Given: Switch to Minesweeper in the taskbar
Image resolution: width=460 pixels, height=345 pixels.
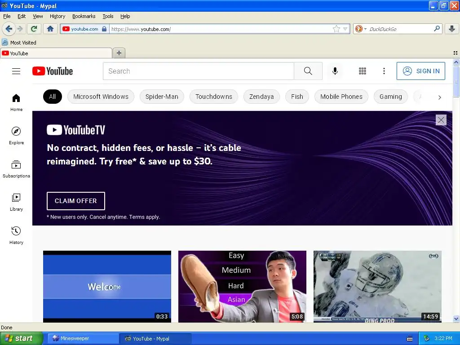Looking at the screenshot, I should point(83,339).
